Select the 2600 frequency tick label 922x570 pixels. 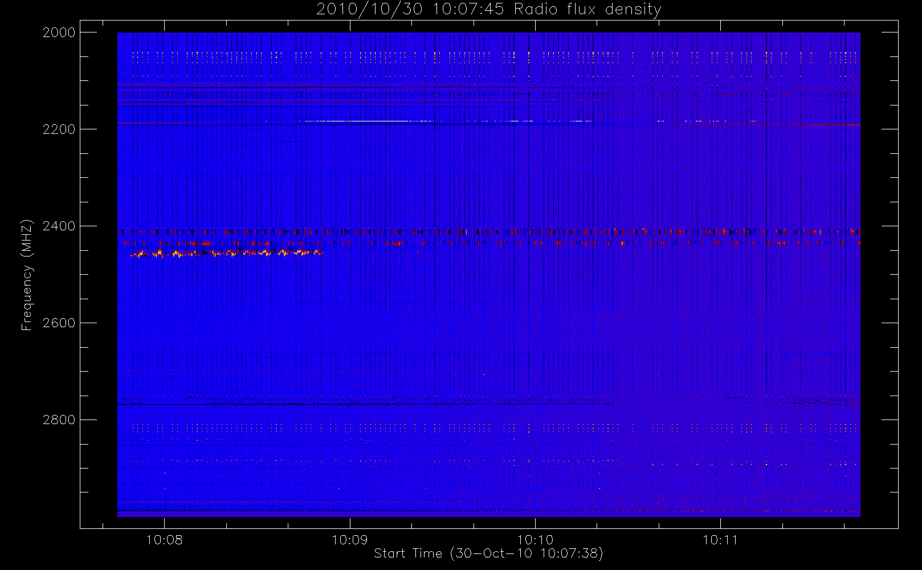click(x=59, y=323)
